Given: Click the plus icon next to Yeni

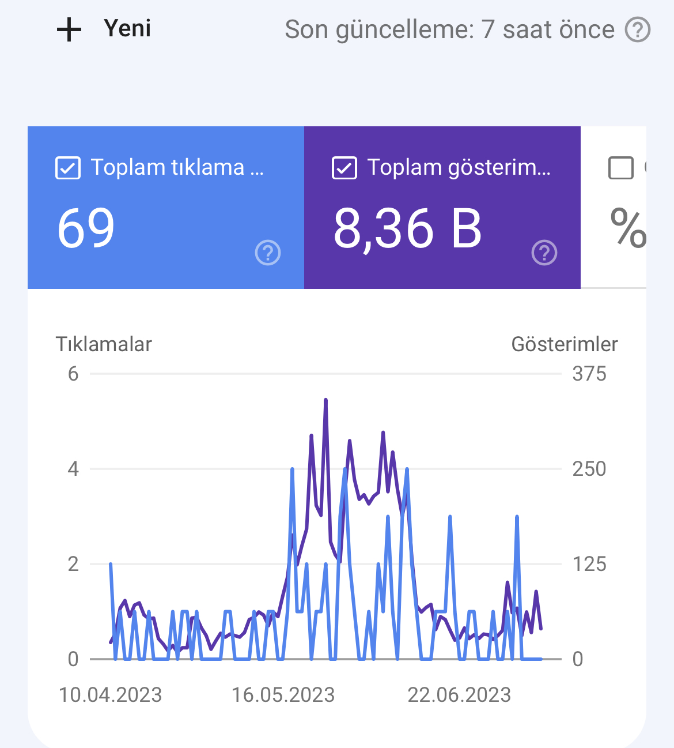Looking at the screenshot, I should (69, 29).
